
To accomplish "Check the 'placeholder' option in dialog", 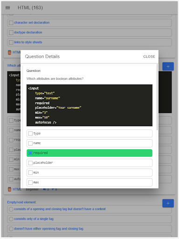I will click(x=30, y=163).
